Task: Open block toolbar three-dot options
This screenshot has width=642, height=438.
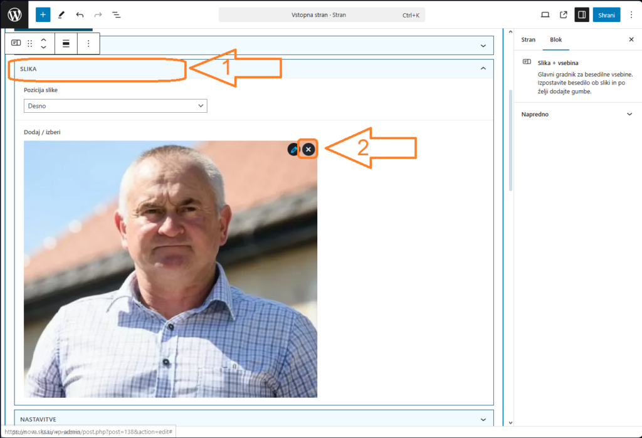Action: pos(88,43)
